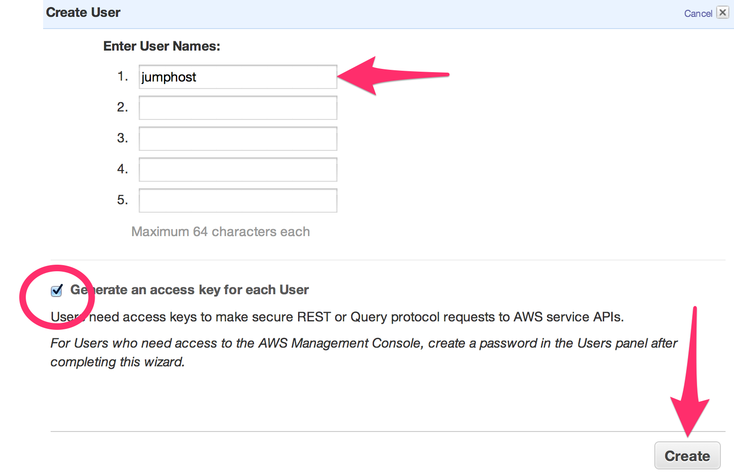The image size is (734, 476).
Task: Focus the third user name input field
Action: click(238, 139)
